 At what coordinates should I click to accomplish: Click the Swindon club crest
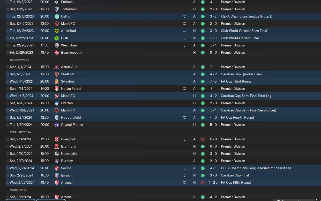pyautogui.click(x=57, y=81)
